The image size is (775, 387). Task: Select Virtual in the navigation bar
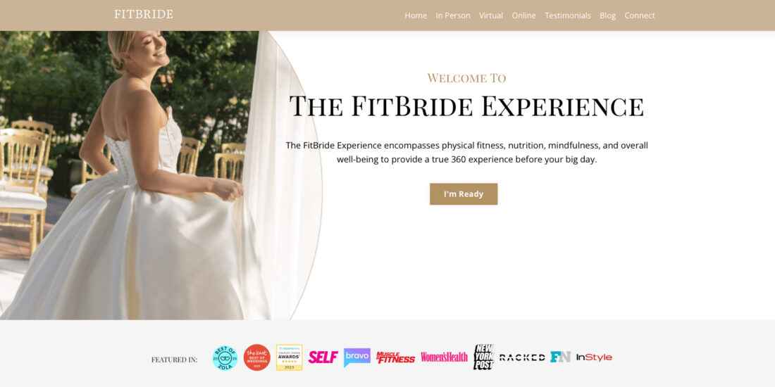[491, 15]
